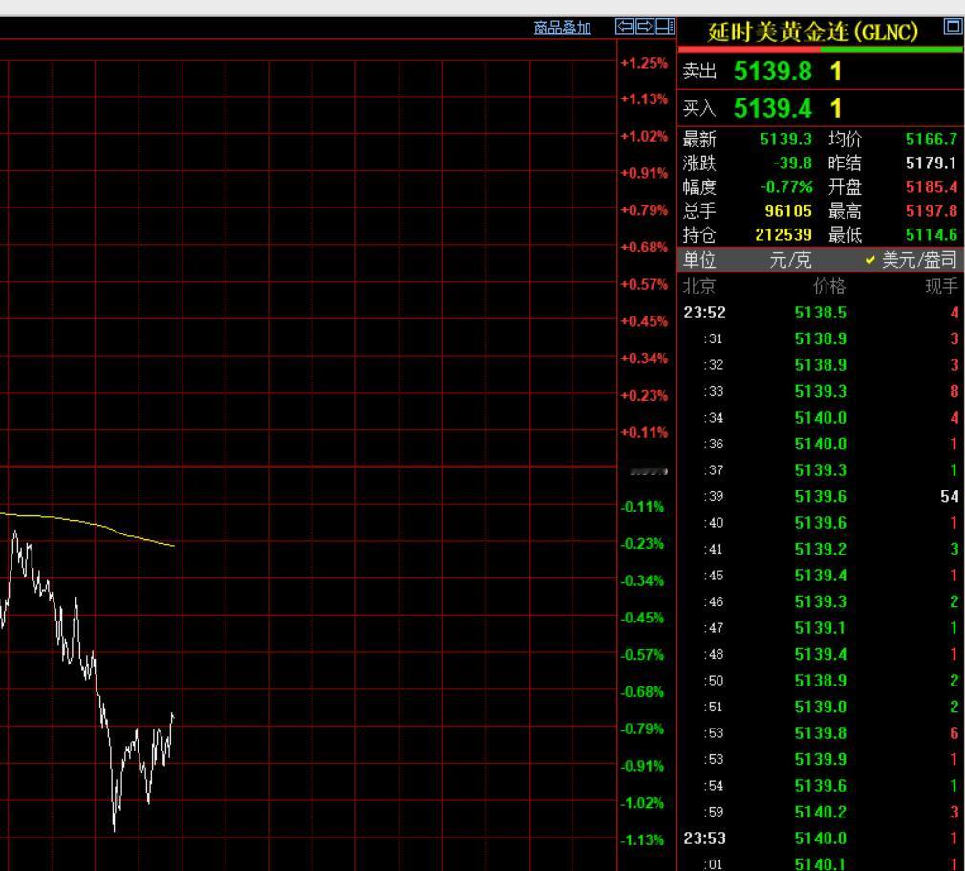Click the 最新 label in quote panel
Screen dimensions: 965x871
pyautogui.click(x=699, y=140)
